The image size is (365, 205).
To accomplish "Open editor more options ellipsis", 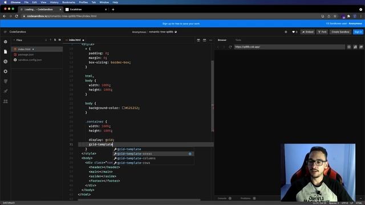I will [210, 40].
